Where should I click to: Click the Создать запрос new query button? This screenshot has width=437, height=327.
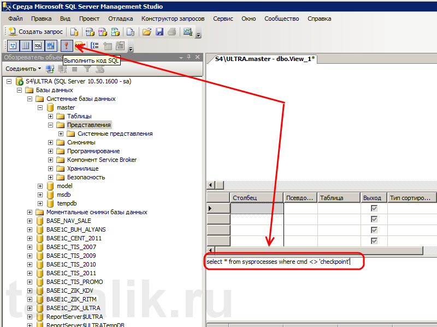click(36, 32)
